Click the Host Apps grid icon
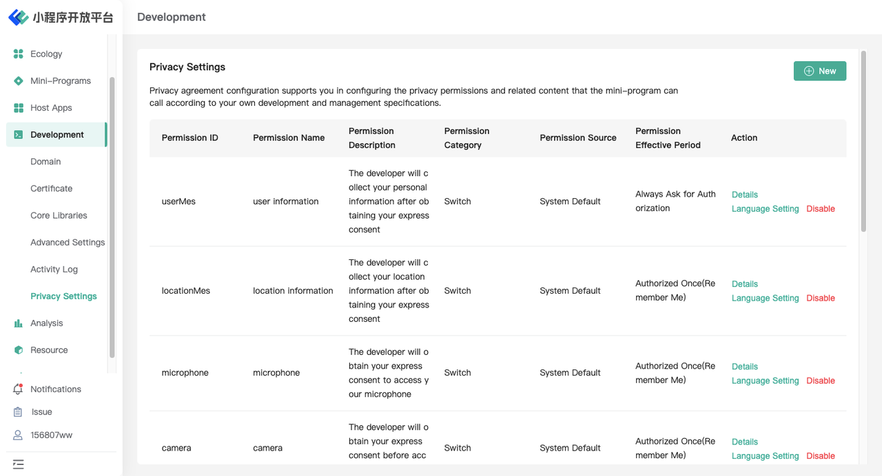The image size is (882, 476). click(19, 108)
